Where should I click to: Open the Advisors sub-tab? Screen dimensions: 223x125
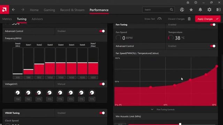(37, 19)
